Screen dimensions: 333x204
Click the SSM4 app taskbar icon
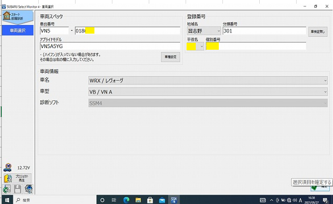(174, 200)
